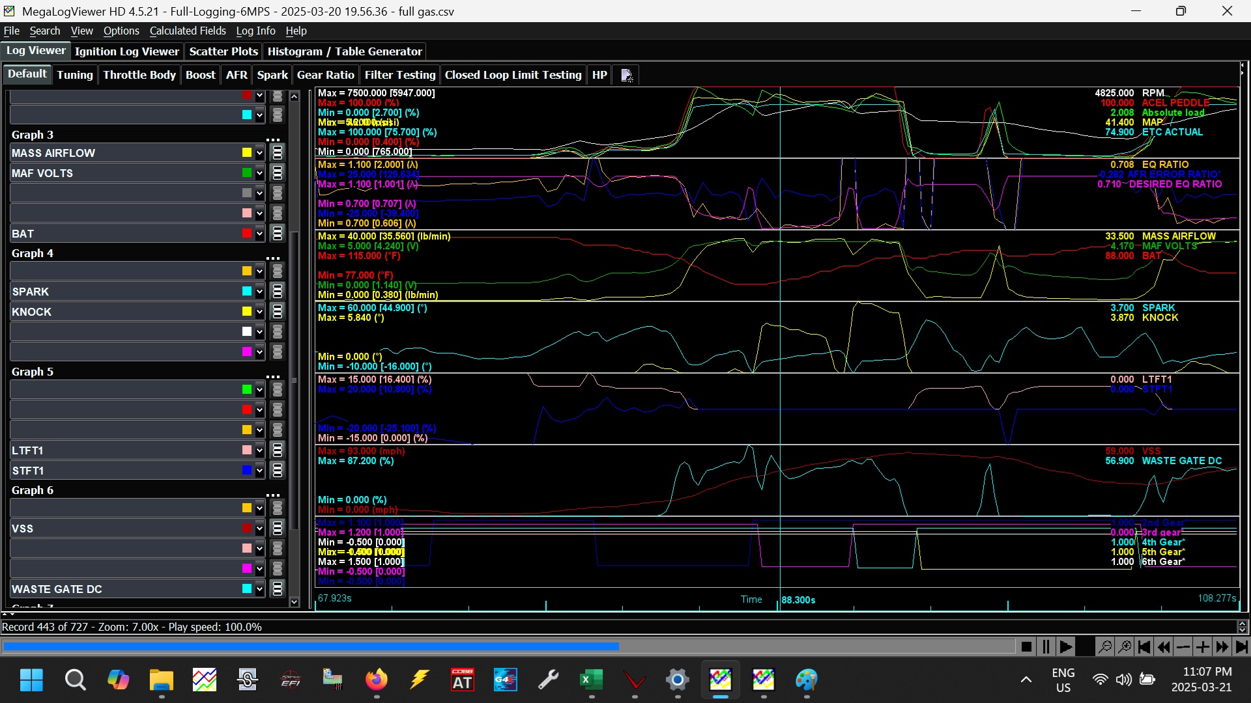The height and width of the screenshot is (703, 1251).
Task: Jump to the start of the log
Action: point(1143,647)
